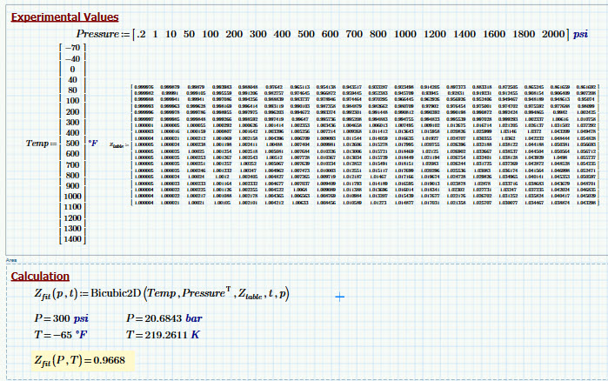This screenshot has width=608, height=381.
Task: Click the 1600 pressure value
Action: (494, 34)
